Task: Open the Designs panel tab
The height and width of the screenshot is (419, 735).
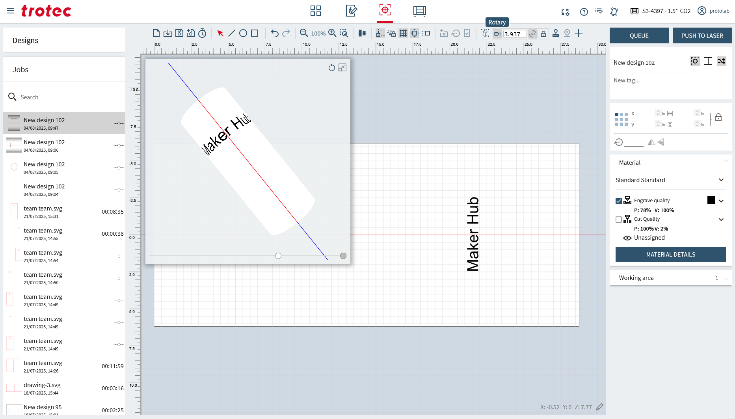Action: 25,41
